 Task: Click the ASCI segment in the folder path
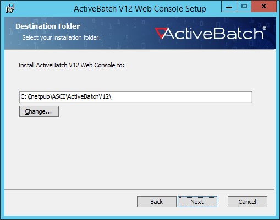tap(58, 96)
